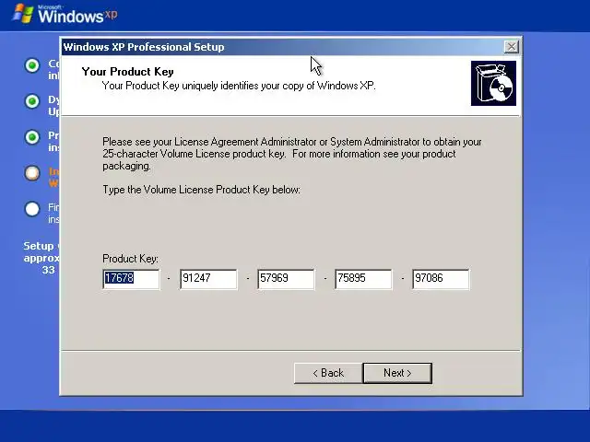Screen dimensions: 590x442
Task: Click the 'Please see your License Agreement Administrator' paragraph
Action: pos(292,154)
